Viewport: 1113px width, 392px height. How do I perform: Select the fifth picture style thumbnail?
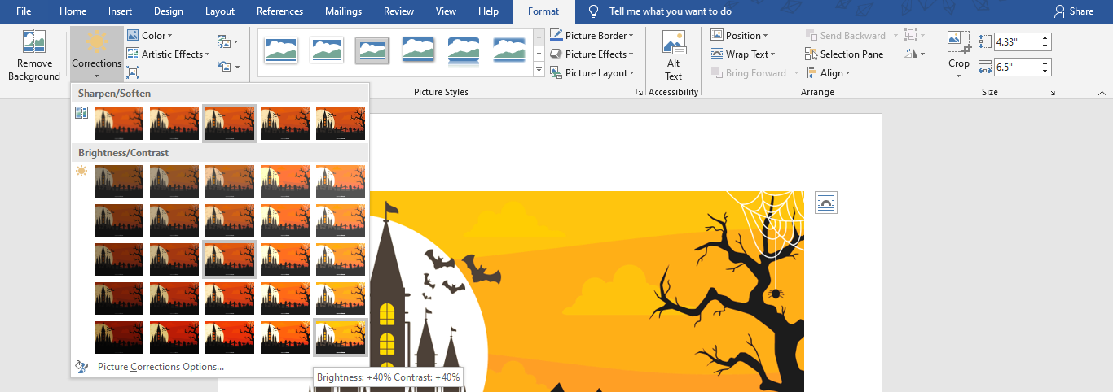pos(464,51)
